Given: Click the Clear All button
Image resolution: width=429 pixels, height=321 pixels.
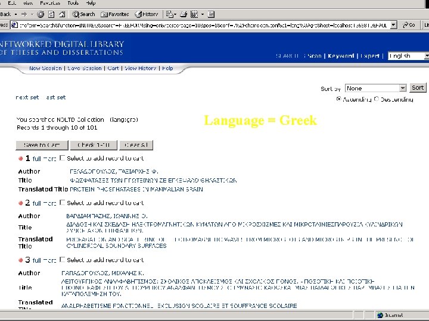Looking at the screenshot, I should coord(136,145).
